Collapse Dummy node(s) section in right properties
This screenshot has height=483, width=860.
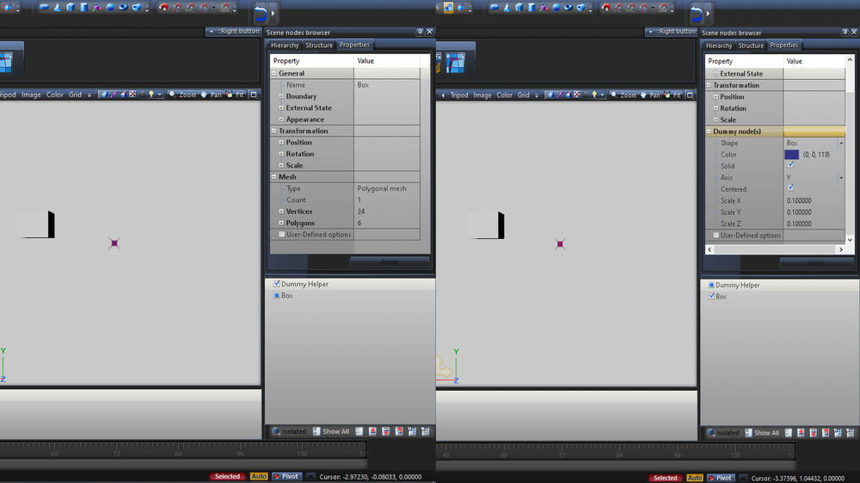(709, 131)
